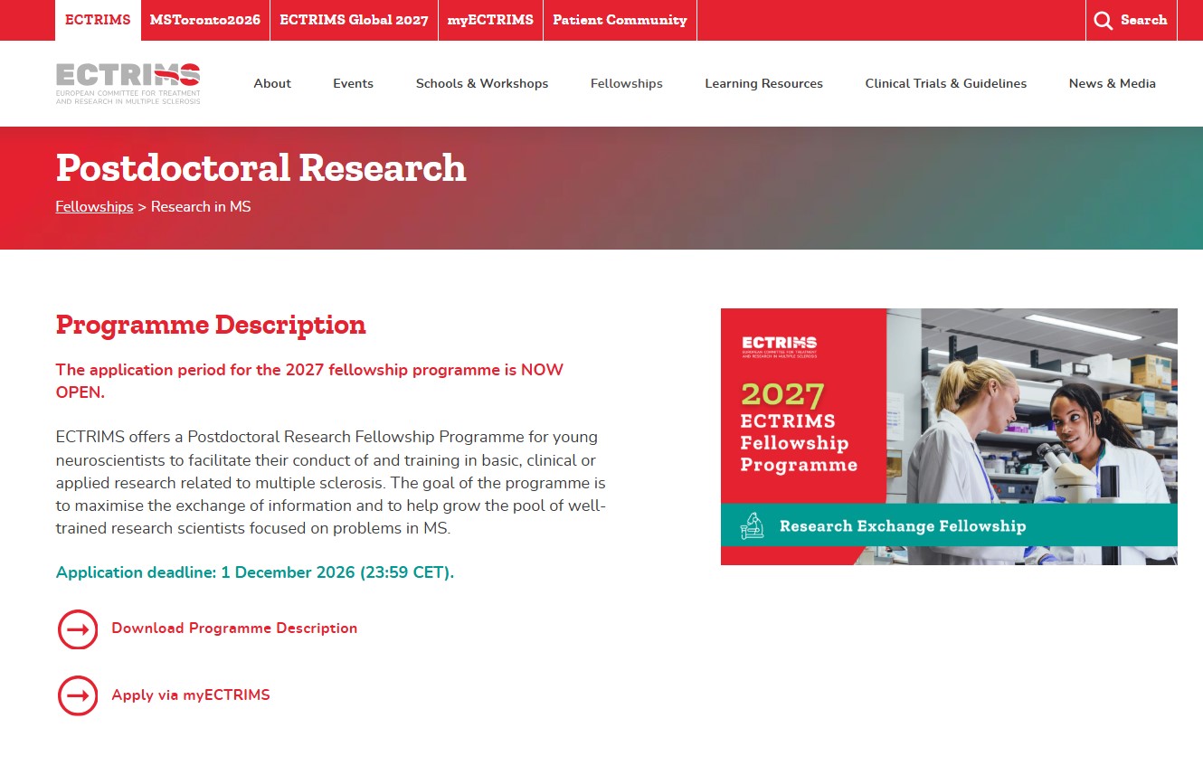Open the 2027 Fellowship Programme banner image
Viewport: 1203px width, 775px height.
949,437
